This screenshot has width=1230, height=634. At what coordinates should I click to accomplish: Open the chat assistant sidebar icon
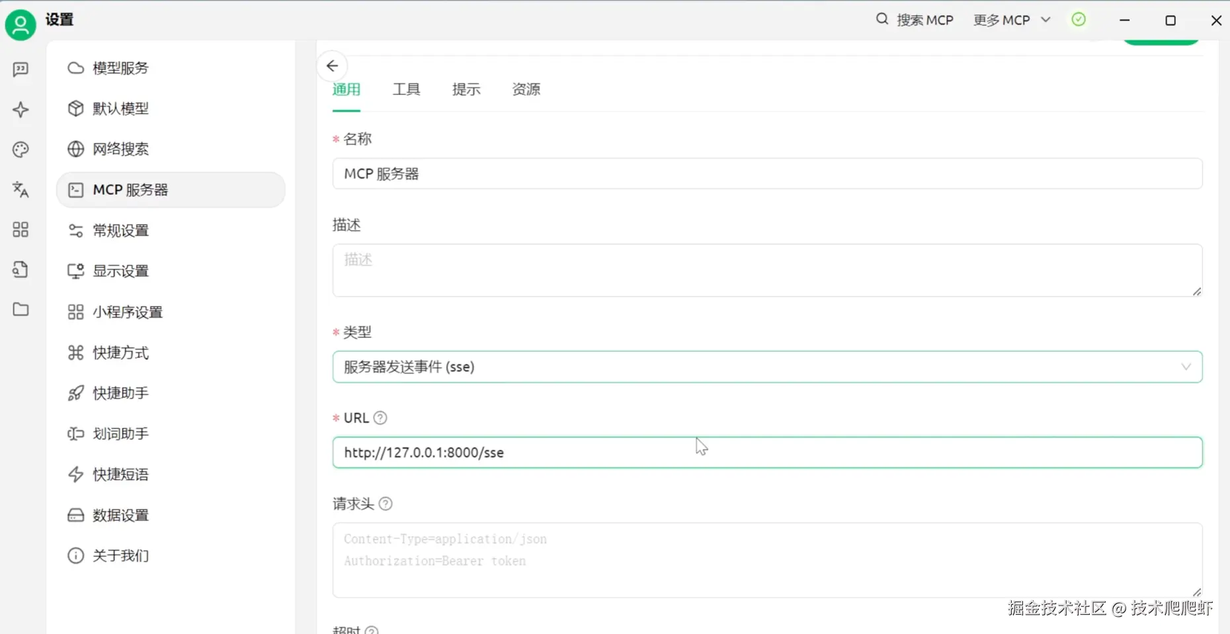point(20,69)
